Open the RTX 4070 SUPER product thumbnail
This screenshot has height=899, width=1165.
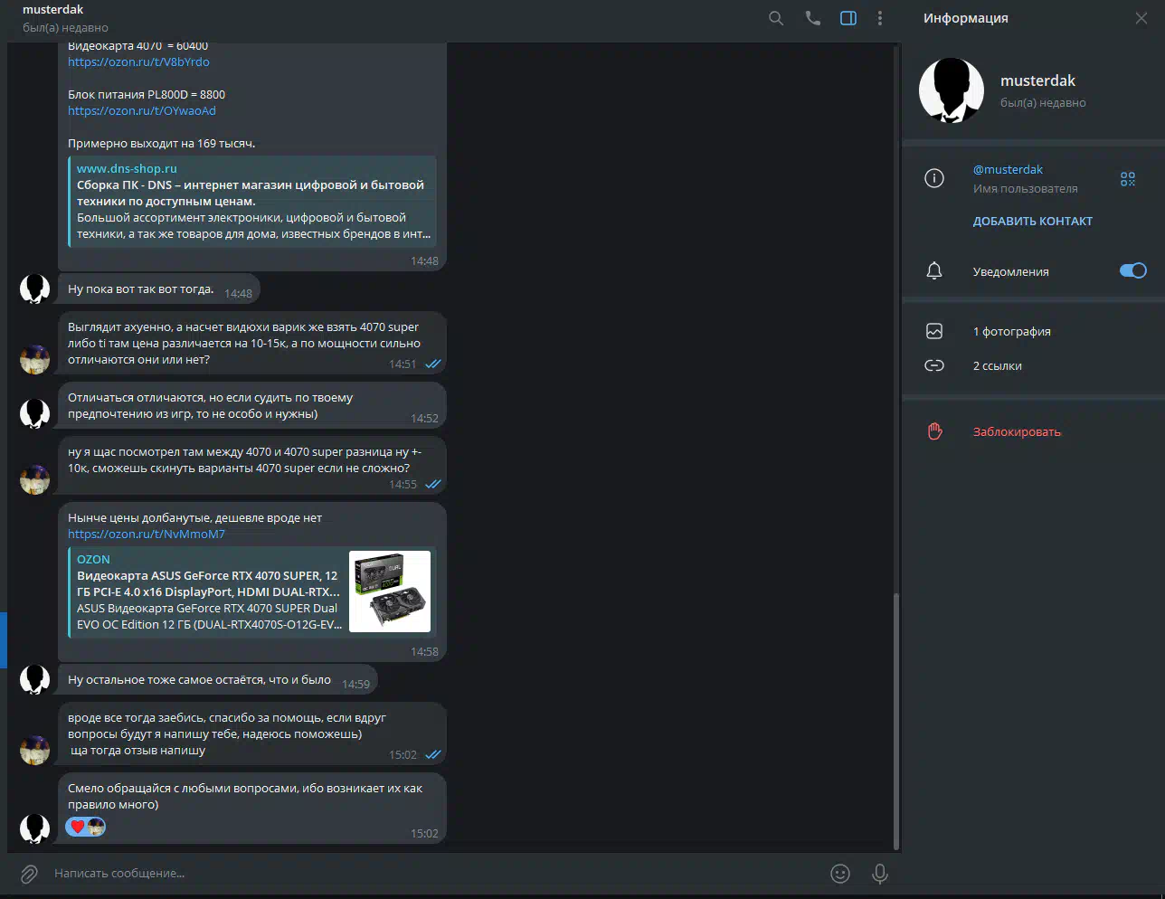click(x=390, y=591)
